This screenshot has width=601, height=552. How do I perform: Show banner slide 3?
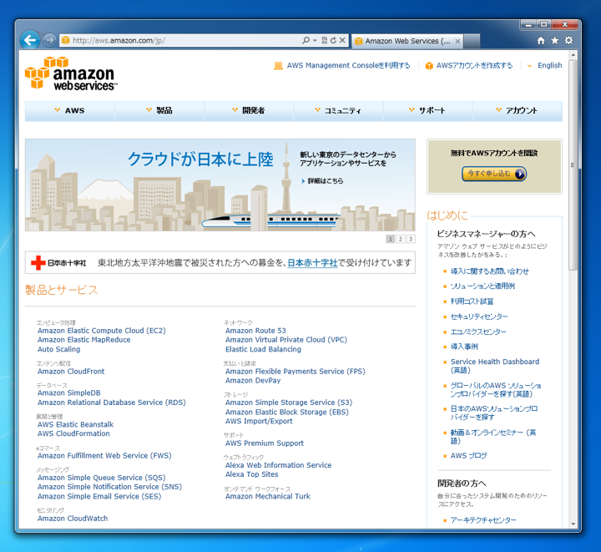[x=411, y=239]
